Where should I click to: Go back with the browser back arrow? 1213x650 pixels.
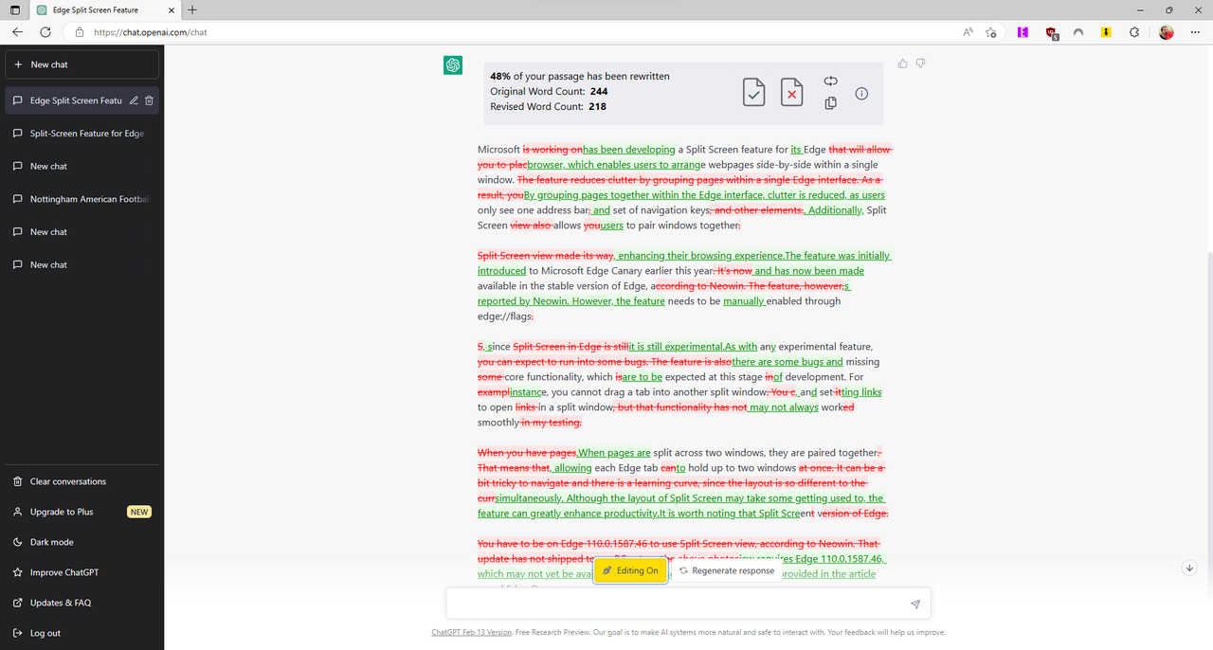17,31
